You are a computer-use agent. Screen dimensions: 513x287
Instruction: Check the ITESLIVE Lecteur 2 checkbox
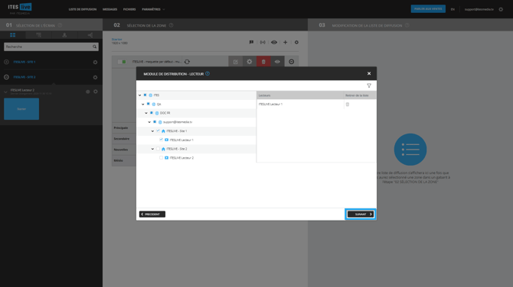click(x=162, y=157)
